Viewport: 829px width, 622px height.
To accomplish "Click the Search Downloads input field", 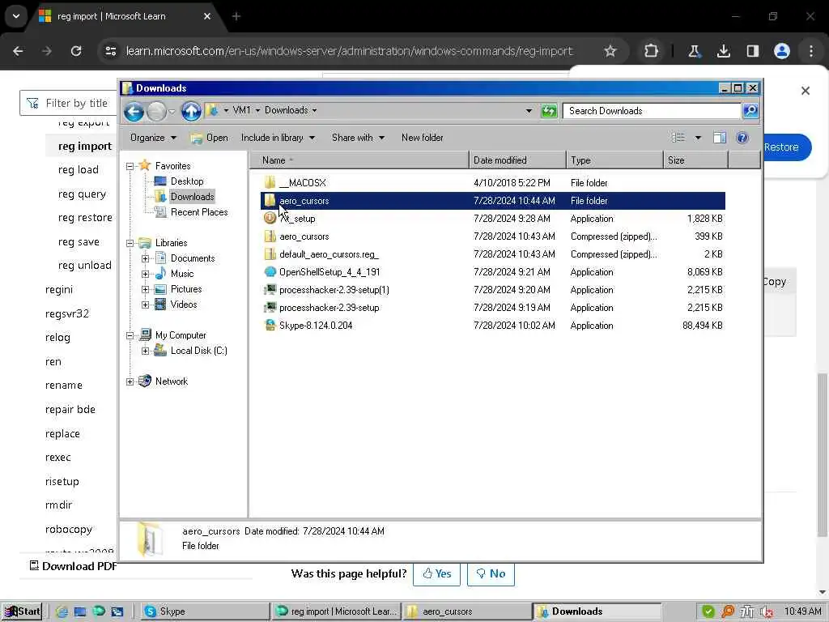I will 652,110.
